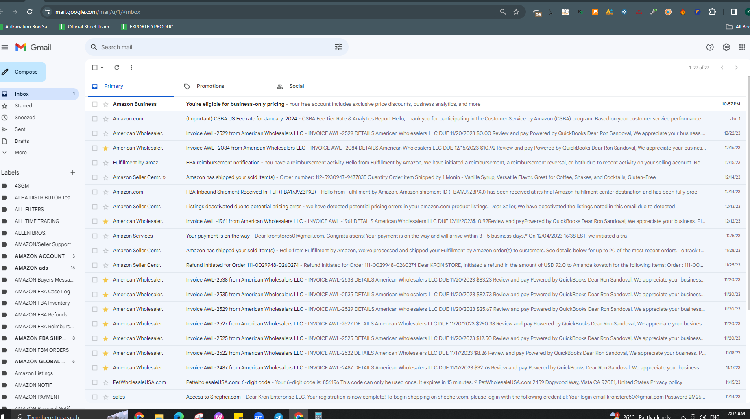
Task: Click the Gmail logo
Action: click(33, 47)
